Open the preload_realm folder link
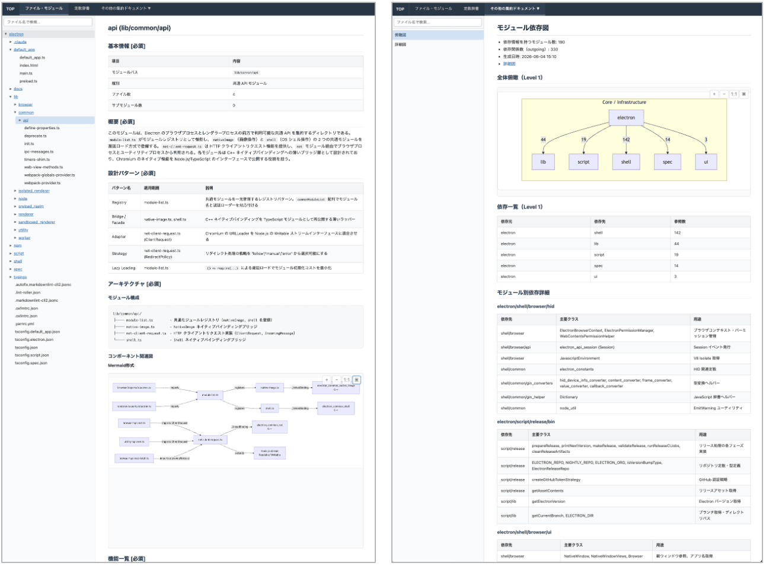This screenshot has height=566, width=766. [31, 206]
